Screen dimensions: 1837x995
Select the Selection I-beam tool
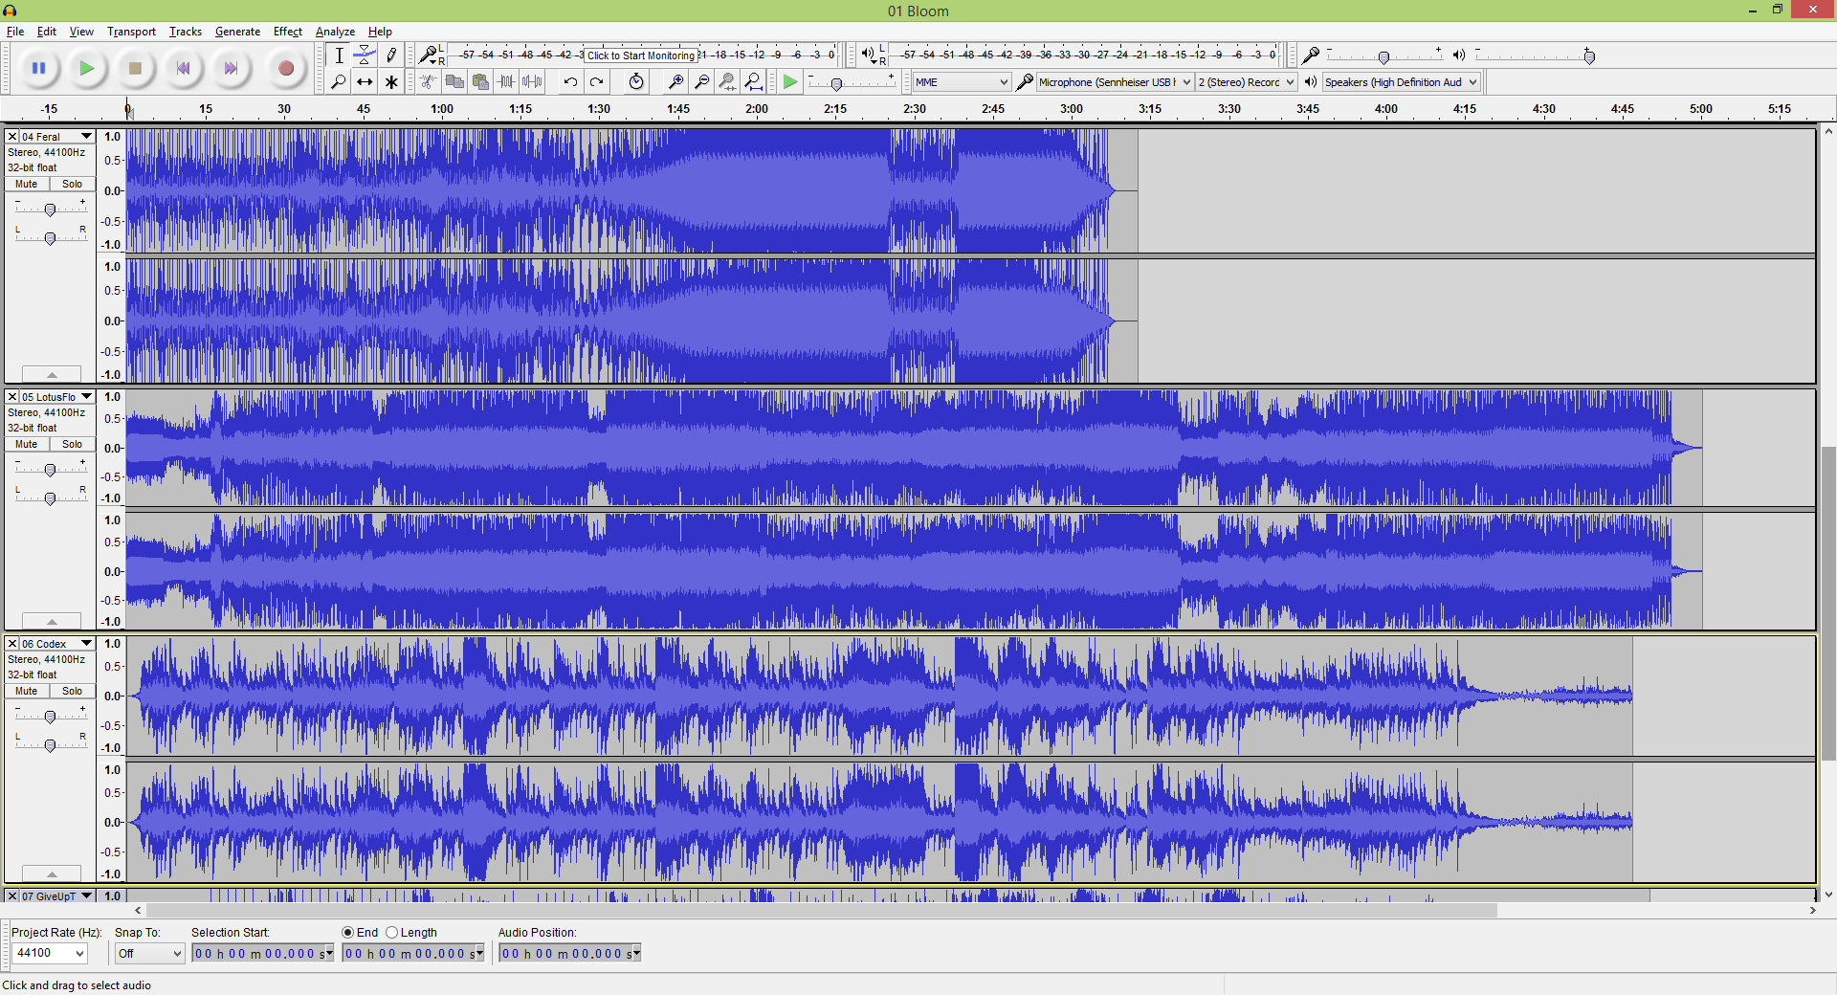point(339,55)
